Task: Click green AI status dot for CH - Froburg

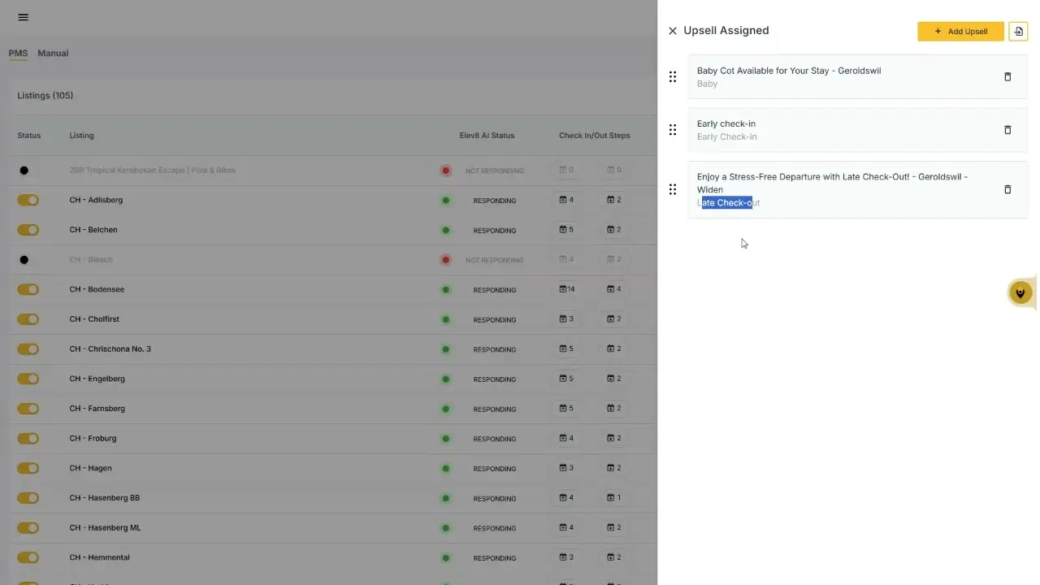Action: point(445,439)
